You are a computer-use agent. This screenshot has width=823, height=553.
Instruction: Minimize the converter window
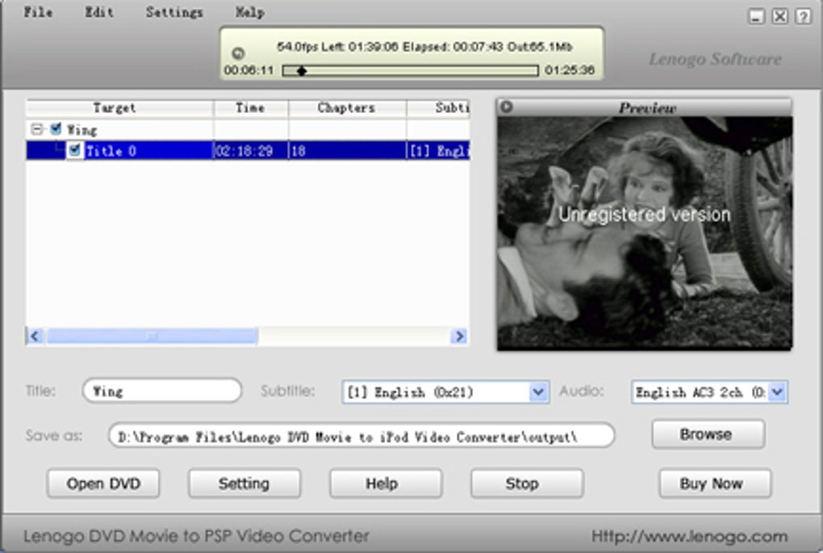pyautogui.click(x=756, y=16)
